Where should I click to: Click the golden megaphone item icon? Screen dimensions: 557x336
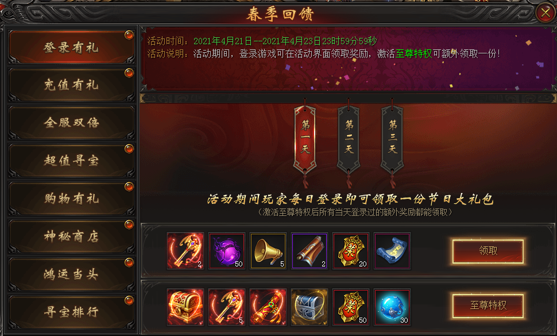268,251
